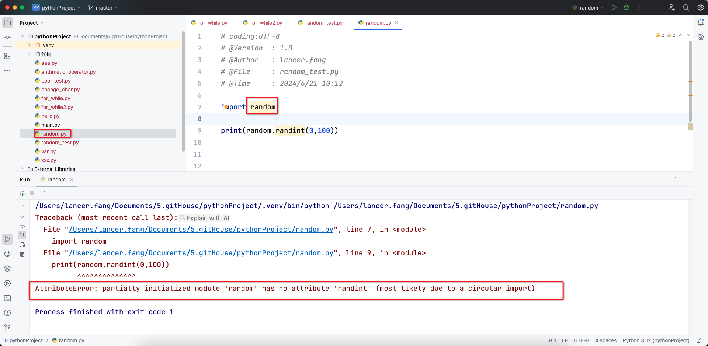Image resolution: width=708 pixels, height=346 pixels.
Task: Click Explain with AI link
Action: pos(207,218)
